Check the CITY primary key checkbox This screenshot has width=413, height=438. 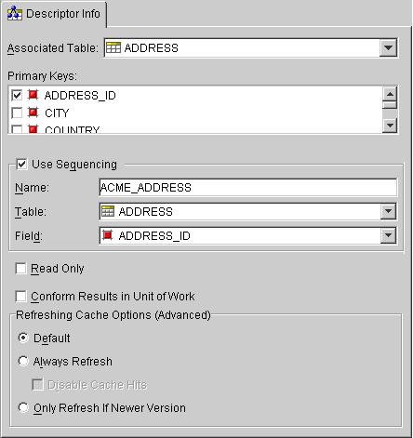[x=17, y=113]
